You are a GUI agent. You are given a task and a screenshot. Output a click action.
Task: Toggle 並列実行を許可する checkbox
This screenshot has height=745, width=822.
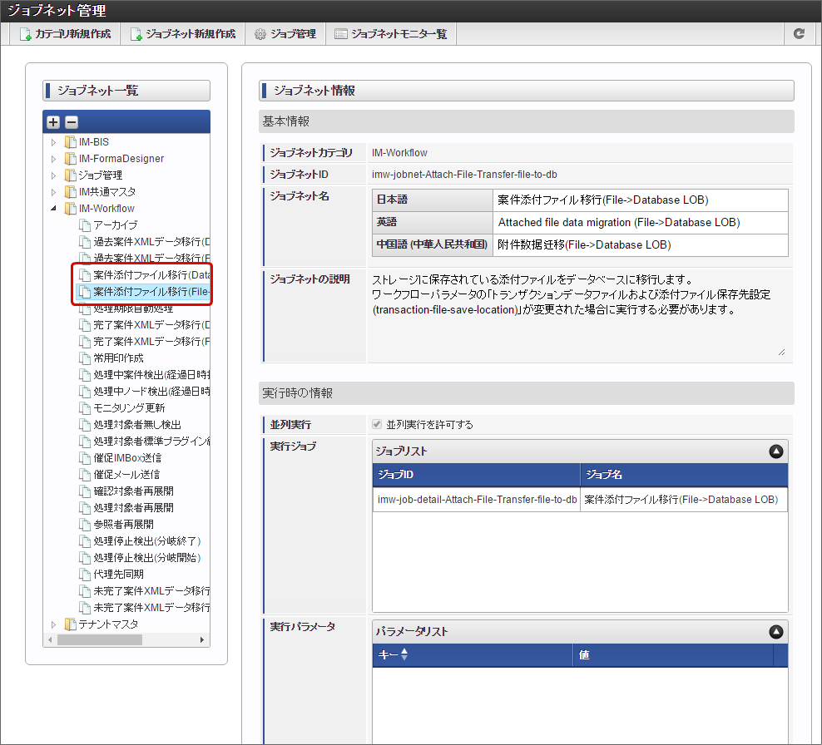tap(377, 424)
